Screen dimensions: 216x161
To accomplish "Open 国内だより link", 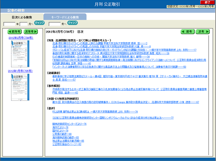I will point(60,130).
